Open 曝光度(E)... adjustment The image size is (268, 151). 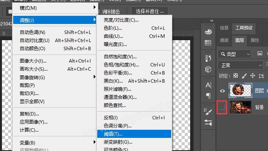[x=134, y=44]
